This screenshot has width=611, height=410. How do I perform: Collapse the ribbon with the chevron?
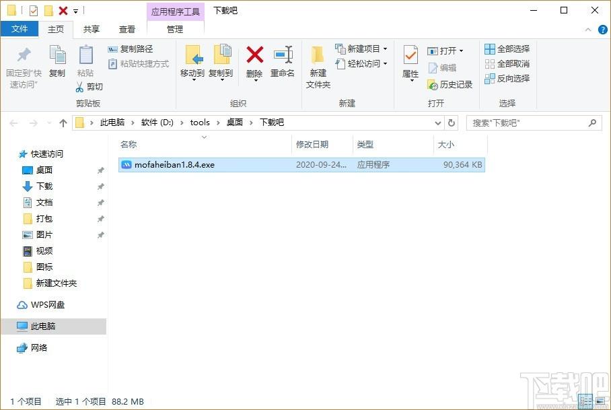point(588,30)
